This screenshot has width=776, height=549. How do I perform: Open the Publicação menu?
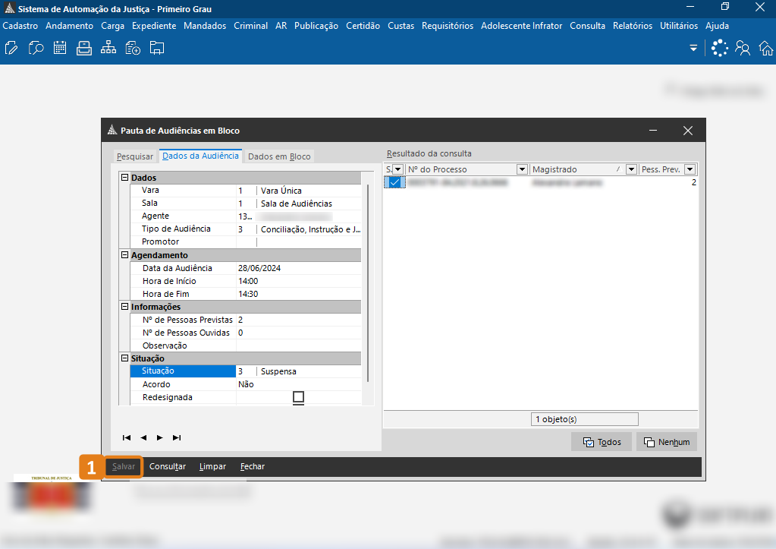click(x=316, y=26)
